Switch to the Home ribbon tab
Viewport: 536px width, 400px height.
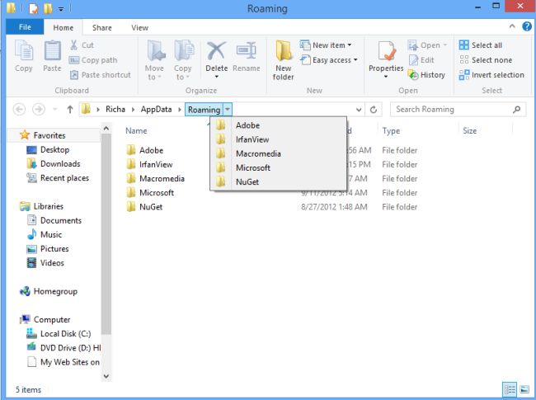click(63, 28)
